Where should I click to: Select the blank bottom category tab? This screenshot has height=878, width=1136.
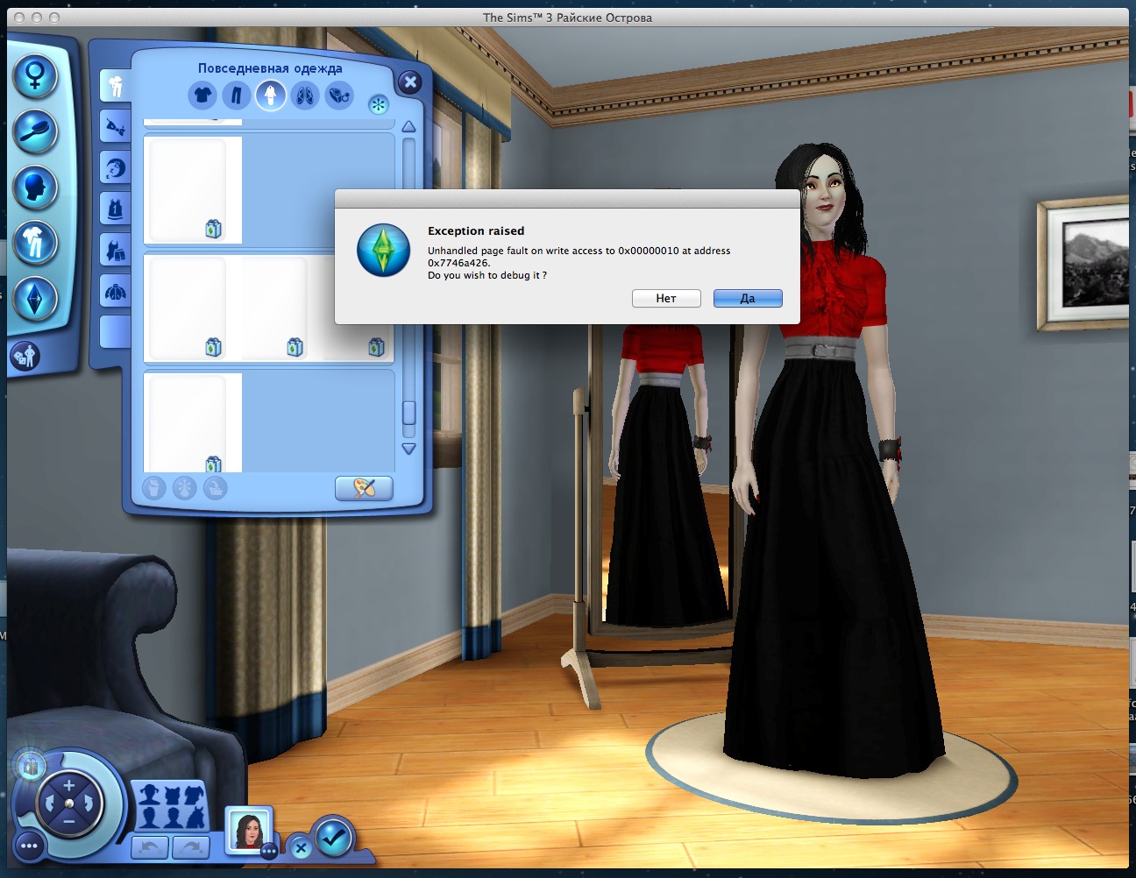pyautogui.click(x=115, y=331)
